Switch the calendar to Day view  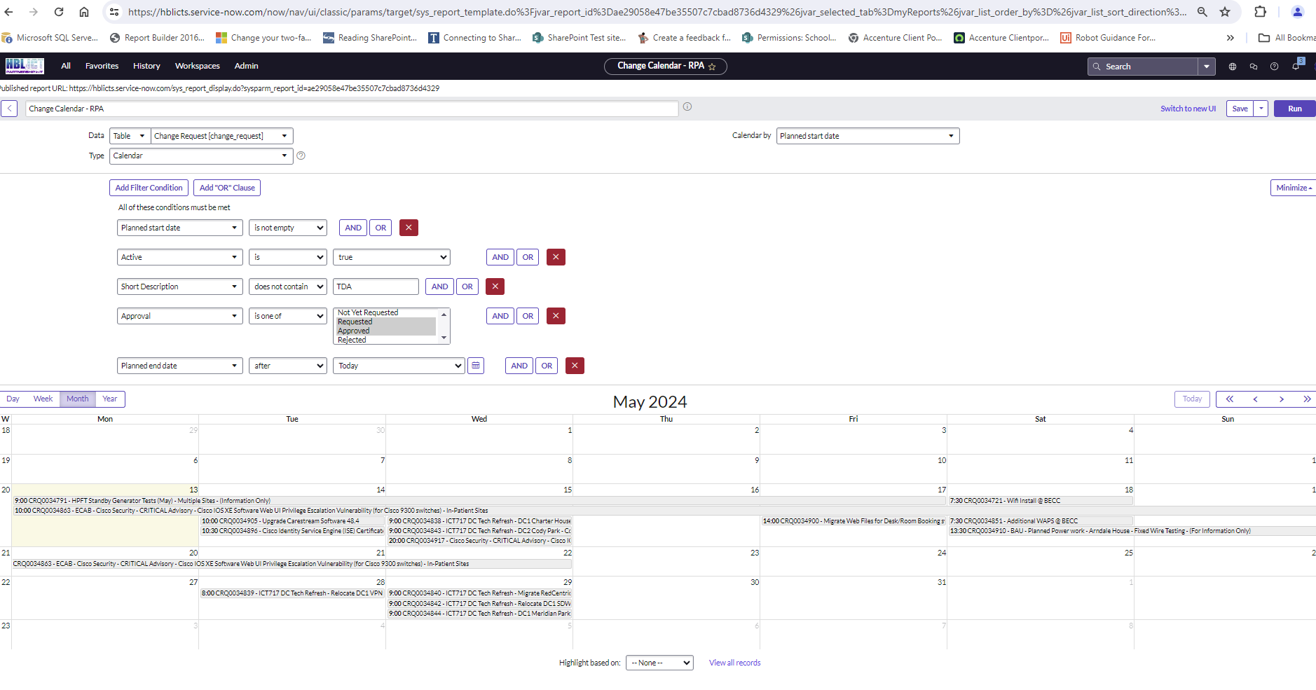click(x=13, y=399)
